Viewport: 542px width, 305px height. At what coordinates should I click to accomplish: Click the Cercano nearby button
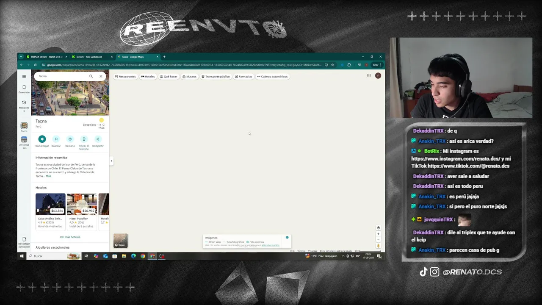(x=70, y=141)
